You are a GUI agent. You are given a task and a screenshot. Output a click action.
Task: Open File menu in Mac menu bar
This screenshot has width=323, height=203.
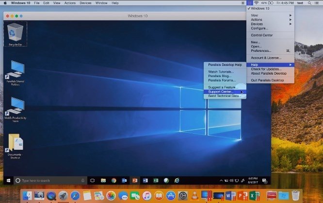tap(37, 3)
